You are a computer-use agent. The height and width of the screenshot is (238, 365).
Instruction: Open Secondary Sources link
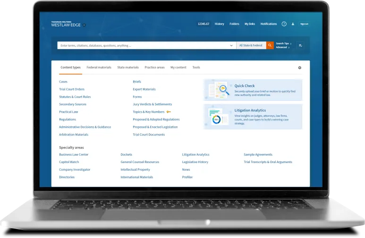point(73,104)
